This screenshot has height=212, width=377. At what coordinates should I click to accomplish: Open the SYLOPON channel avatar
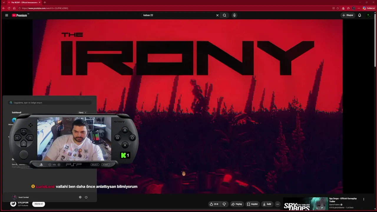[x=13, y=204]
